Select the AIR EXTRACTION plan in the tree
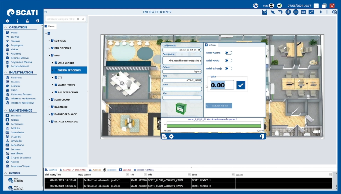 [68, 92]
